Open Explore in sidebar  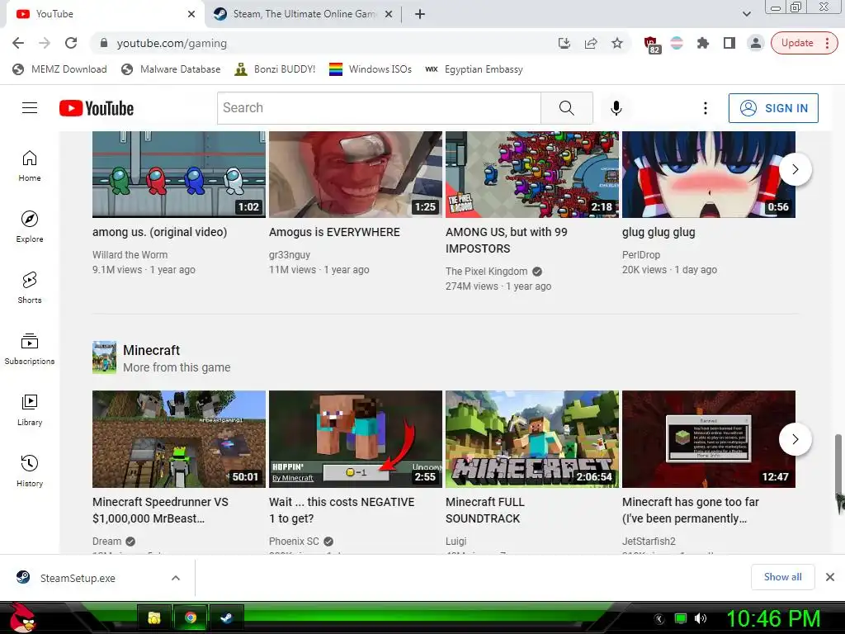(x=30, y=227)
